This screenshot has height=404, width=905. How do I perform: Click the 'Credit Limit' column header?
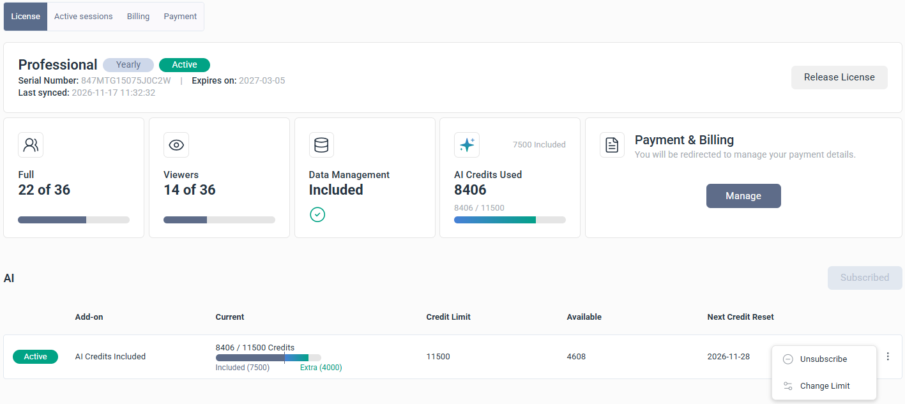pyautogui.click(x=448, y=317)
